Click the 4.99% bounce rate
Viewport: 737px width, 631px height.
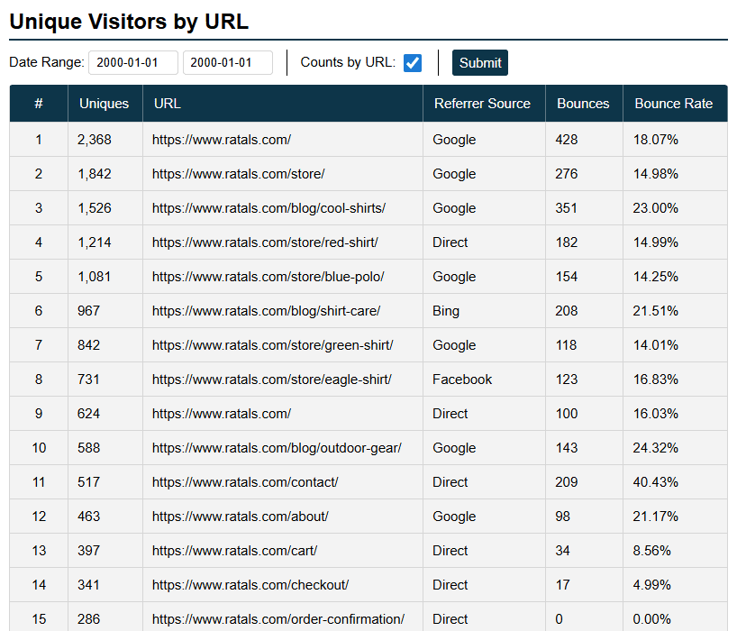[652, 585]
